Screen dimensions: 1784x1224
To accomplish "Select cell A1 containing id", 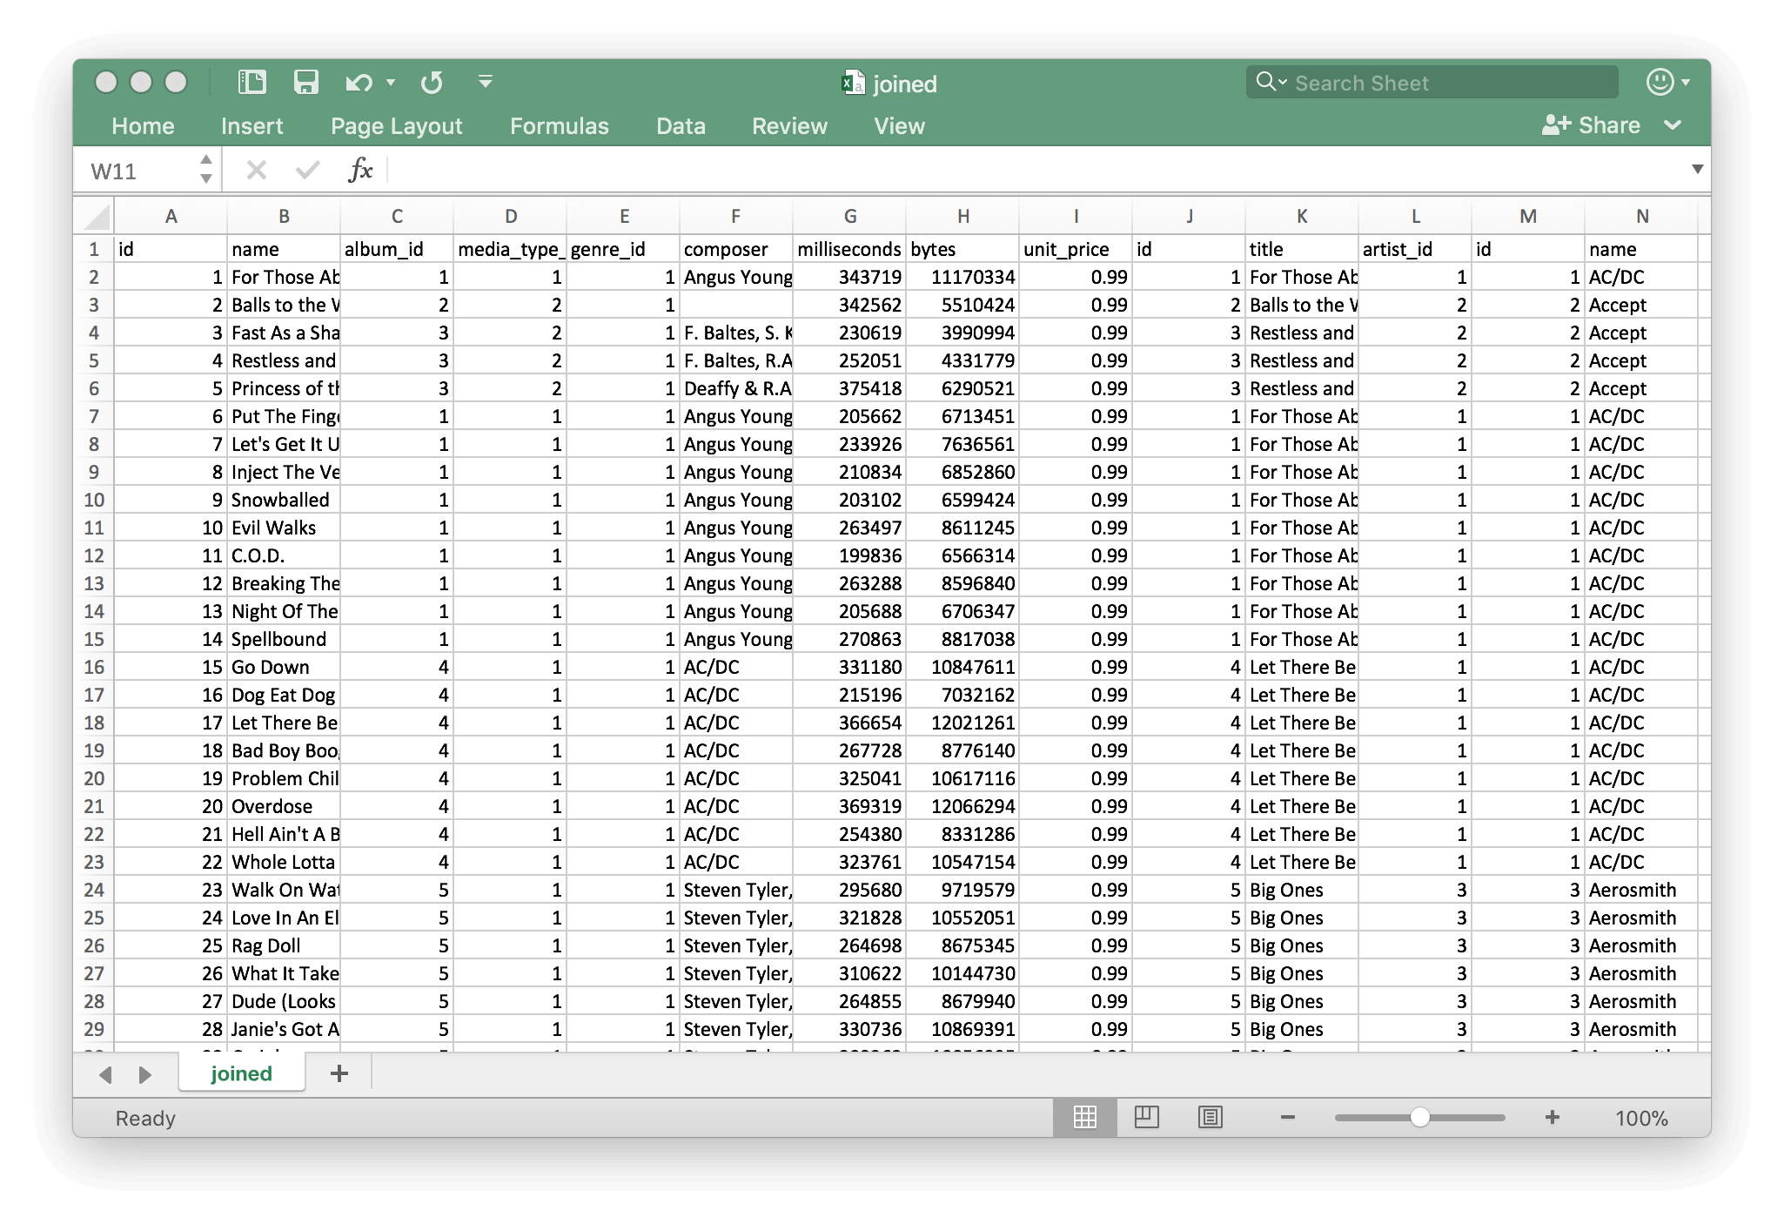I will (x=171, y=249).
